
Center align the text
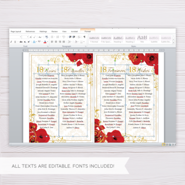pyautogui.click(x=56, y=42)
